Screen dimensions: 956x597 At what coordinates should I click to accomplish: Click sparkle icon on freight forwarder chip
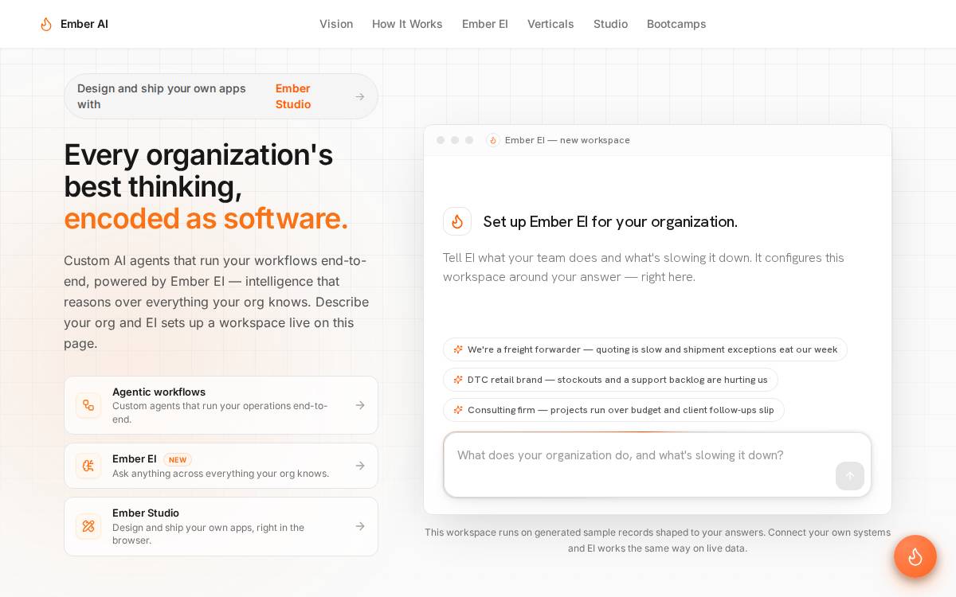[458, 349]
